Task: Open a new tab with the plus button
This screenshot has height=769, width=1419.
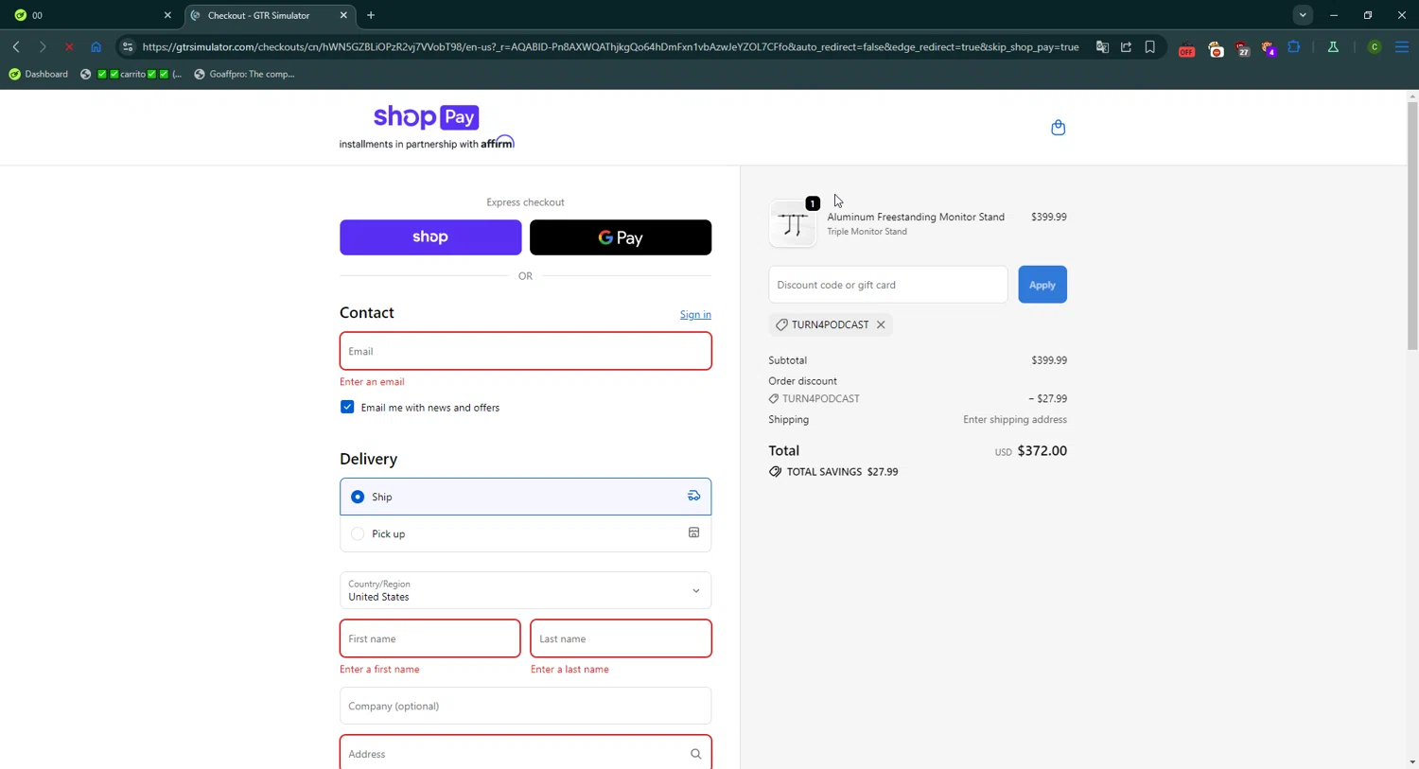Action: 371,15
